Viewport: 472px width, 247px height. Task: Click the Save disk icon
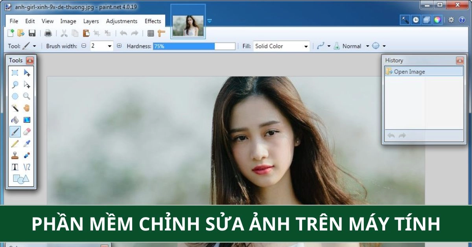coord(32,33)
